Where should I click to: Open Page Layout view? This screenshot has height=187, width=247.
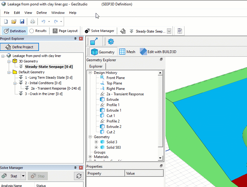[65, 31]
